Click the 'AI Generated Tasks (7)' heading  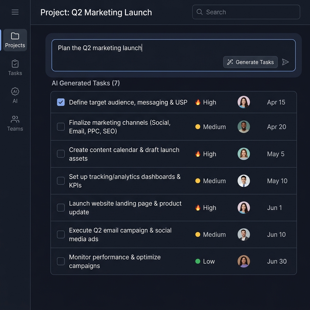click(x=86, y=83)
